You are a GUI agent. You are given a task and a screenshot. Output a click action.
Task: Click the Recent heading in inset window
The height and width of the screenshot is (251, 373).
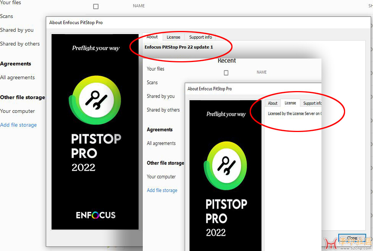[227, 61]
